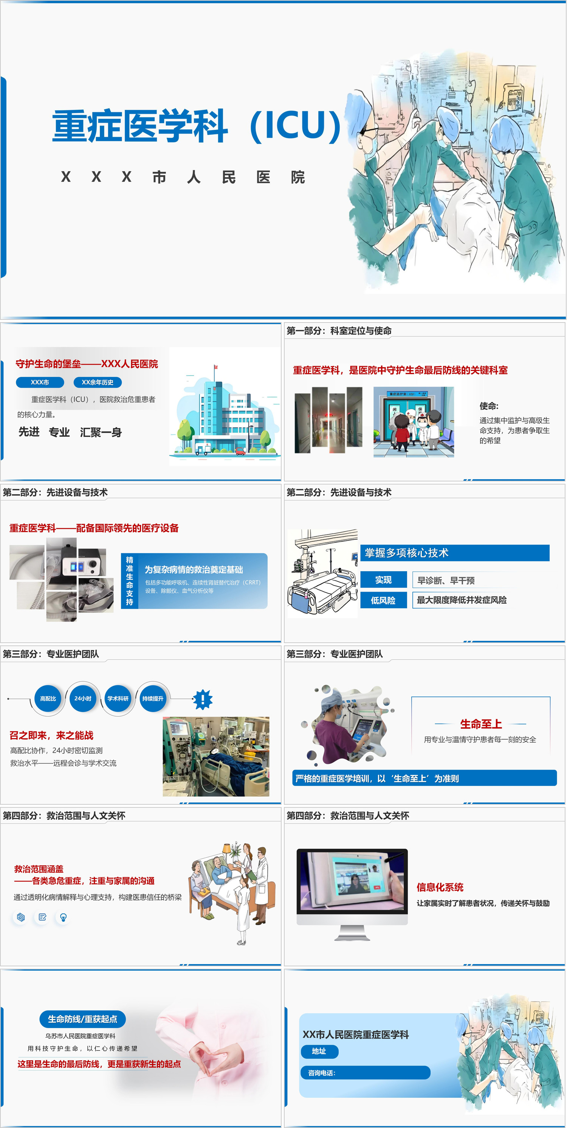Select the 高配比 circle
This screenshot has width=567, height=1128.
click(x=48, y=698)
